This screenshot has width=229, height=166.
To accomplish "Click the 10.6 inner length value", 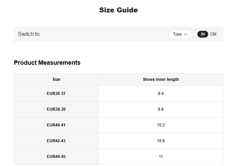I will click(161, 141).
